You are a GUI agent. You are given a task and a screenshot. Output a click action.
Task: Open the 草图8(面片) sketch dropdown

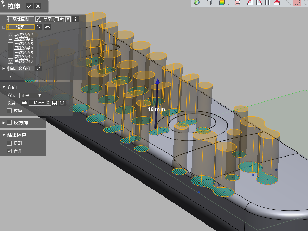pos(68,19)
